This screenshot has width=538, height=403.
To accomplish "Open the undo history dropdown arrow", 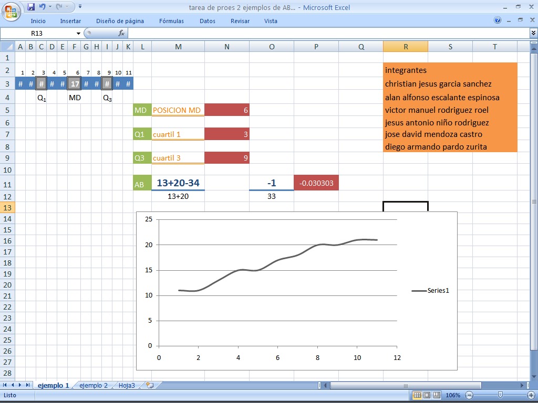I will 50,6.
